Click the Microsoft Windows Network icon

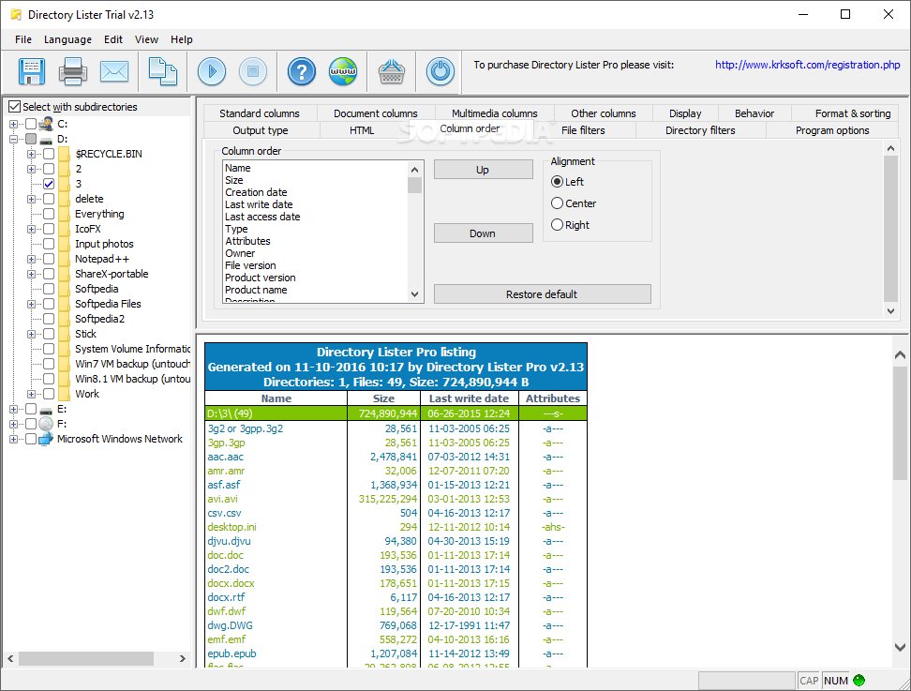click(46, 439)
